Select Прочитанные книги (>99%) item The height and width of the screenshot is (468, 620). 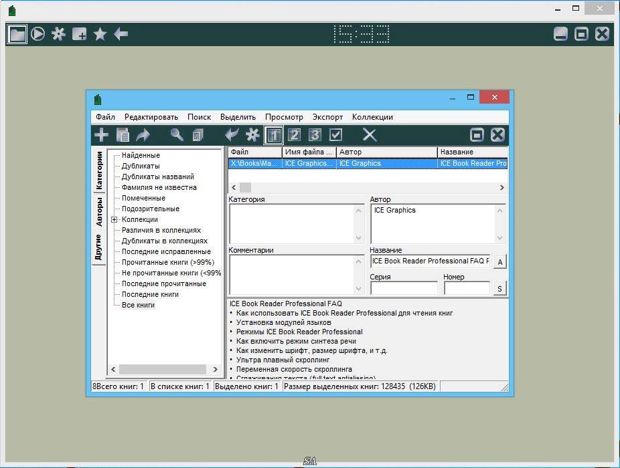168,262
